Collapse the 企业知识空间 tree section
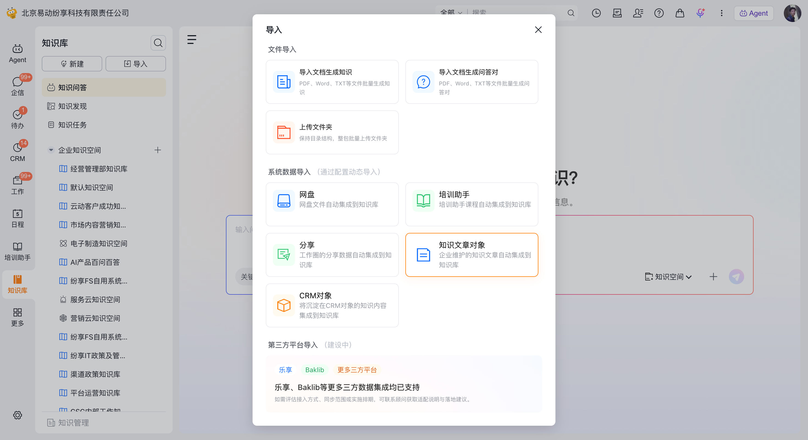The width and height of the screenshot is (808, 440). (51, 150)
